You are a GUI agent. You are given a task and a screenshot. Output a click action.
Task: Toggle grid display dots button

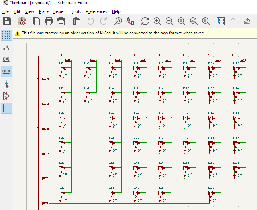(x=6, y=35)
